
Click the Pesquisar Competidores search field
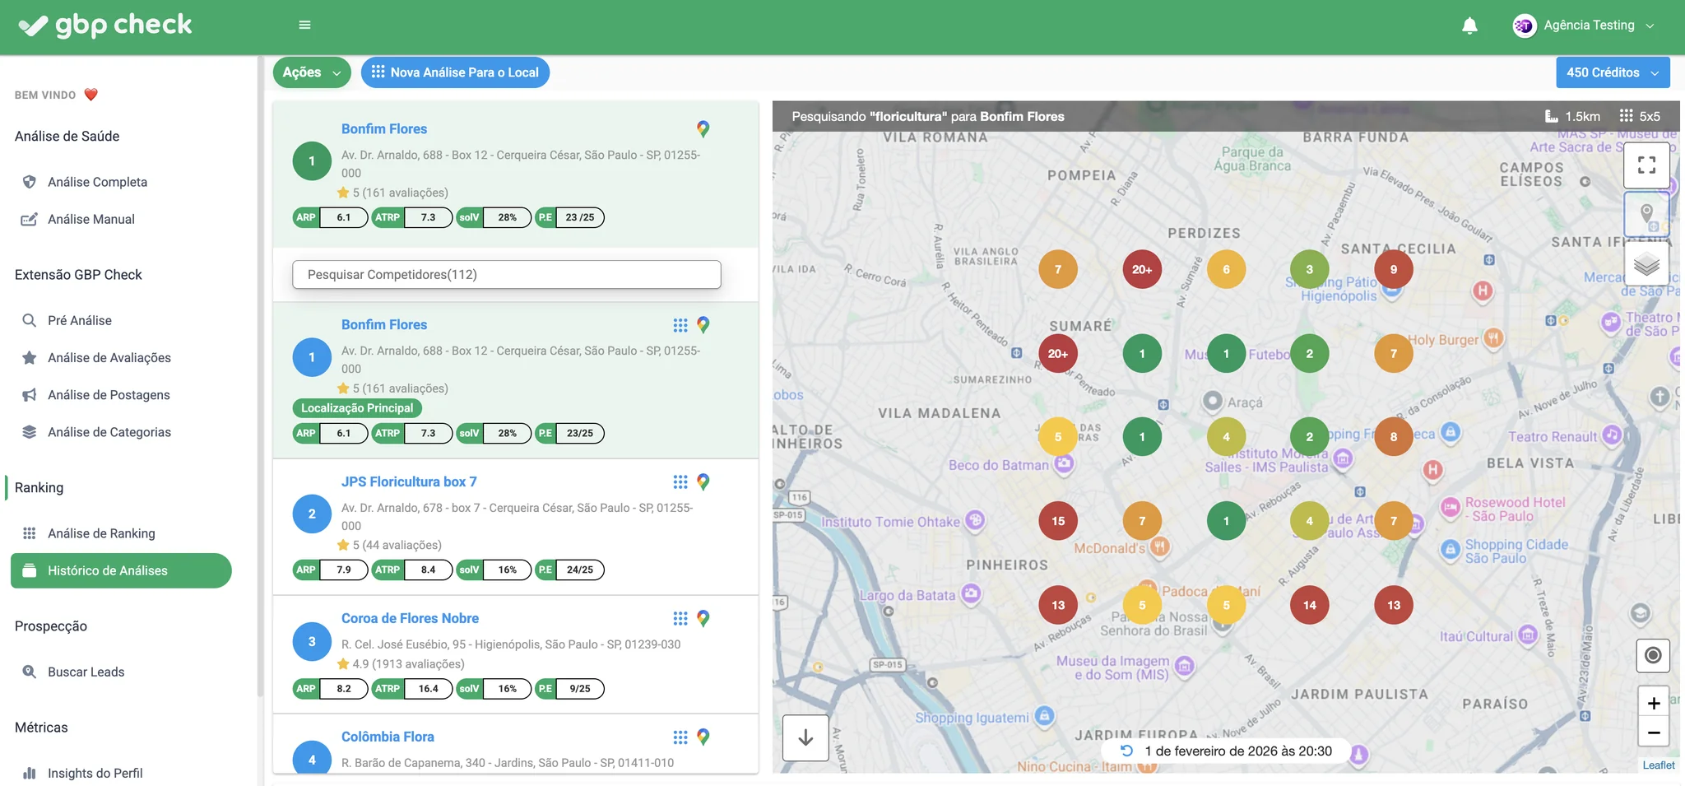point(506,275)
